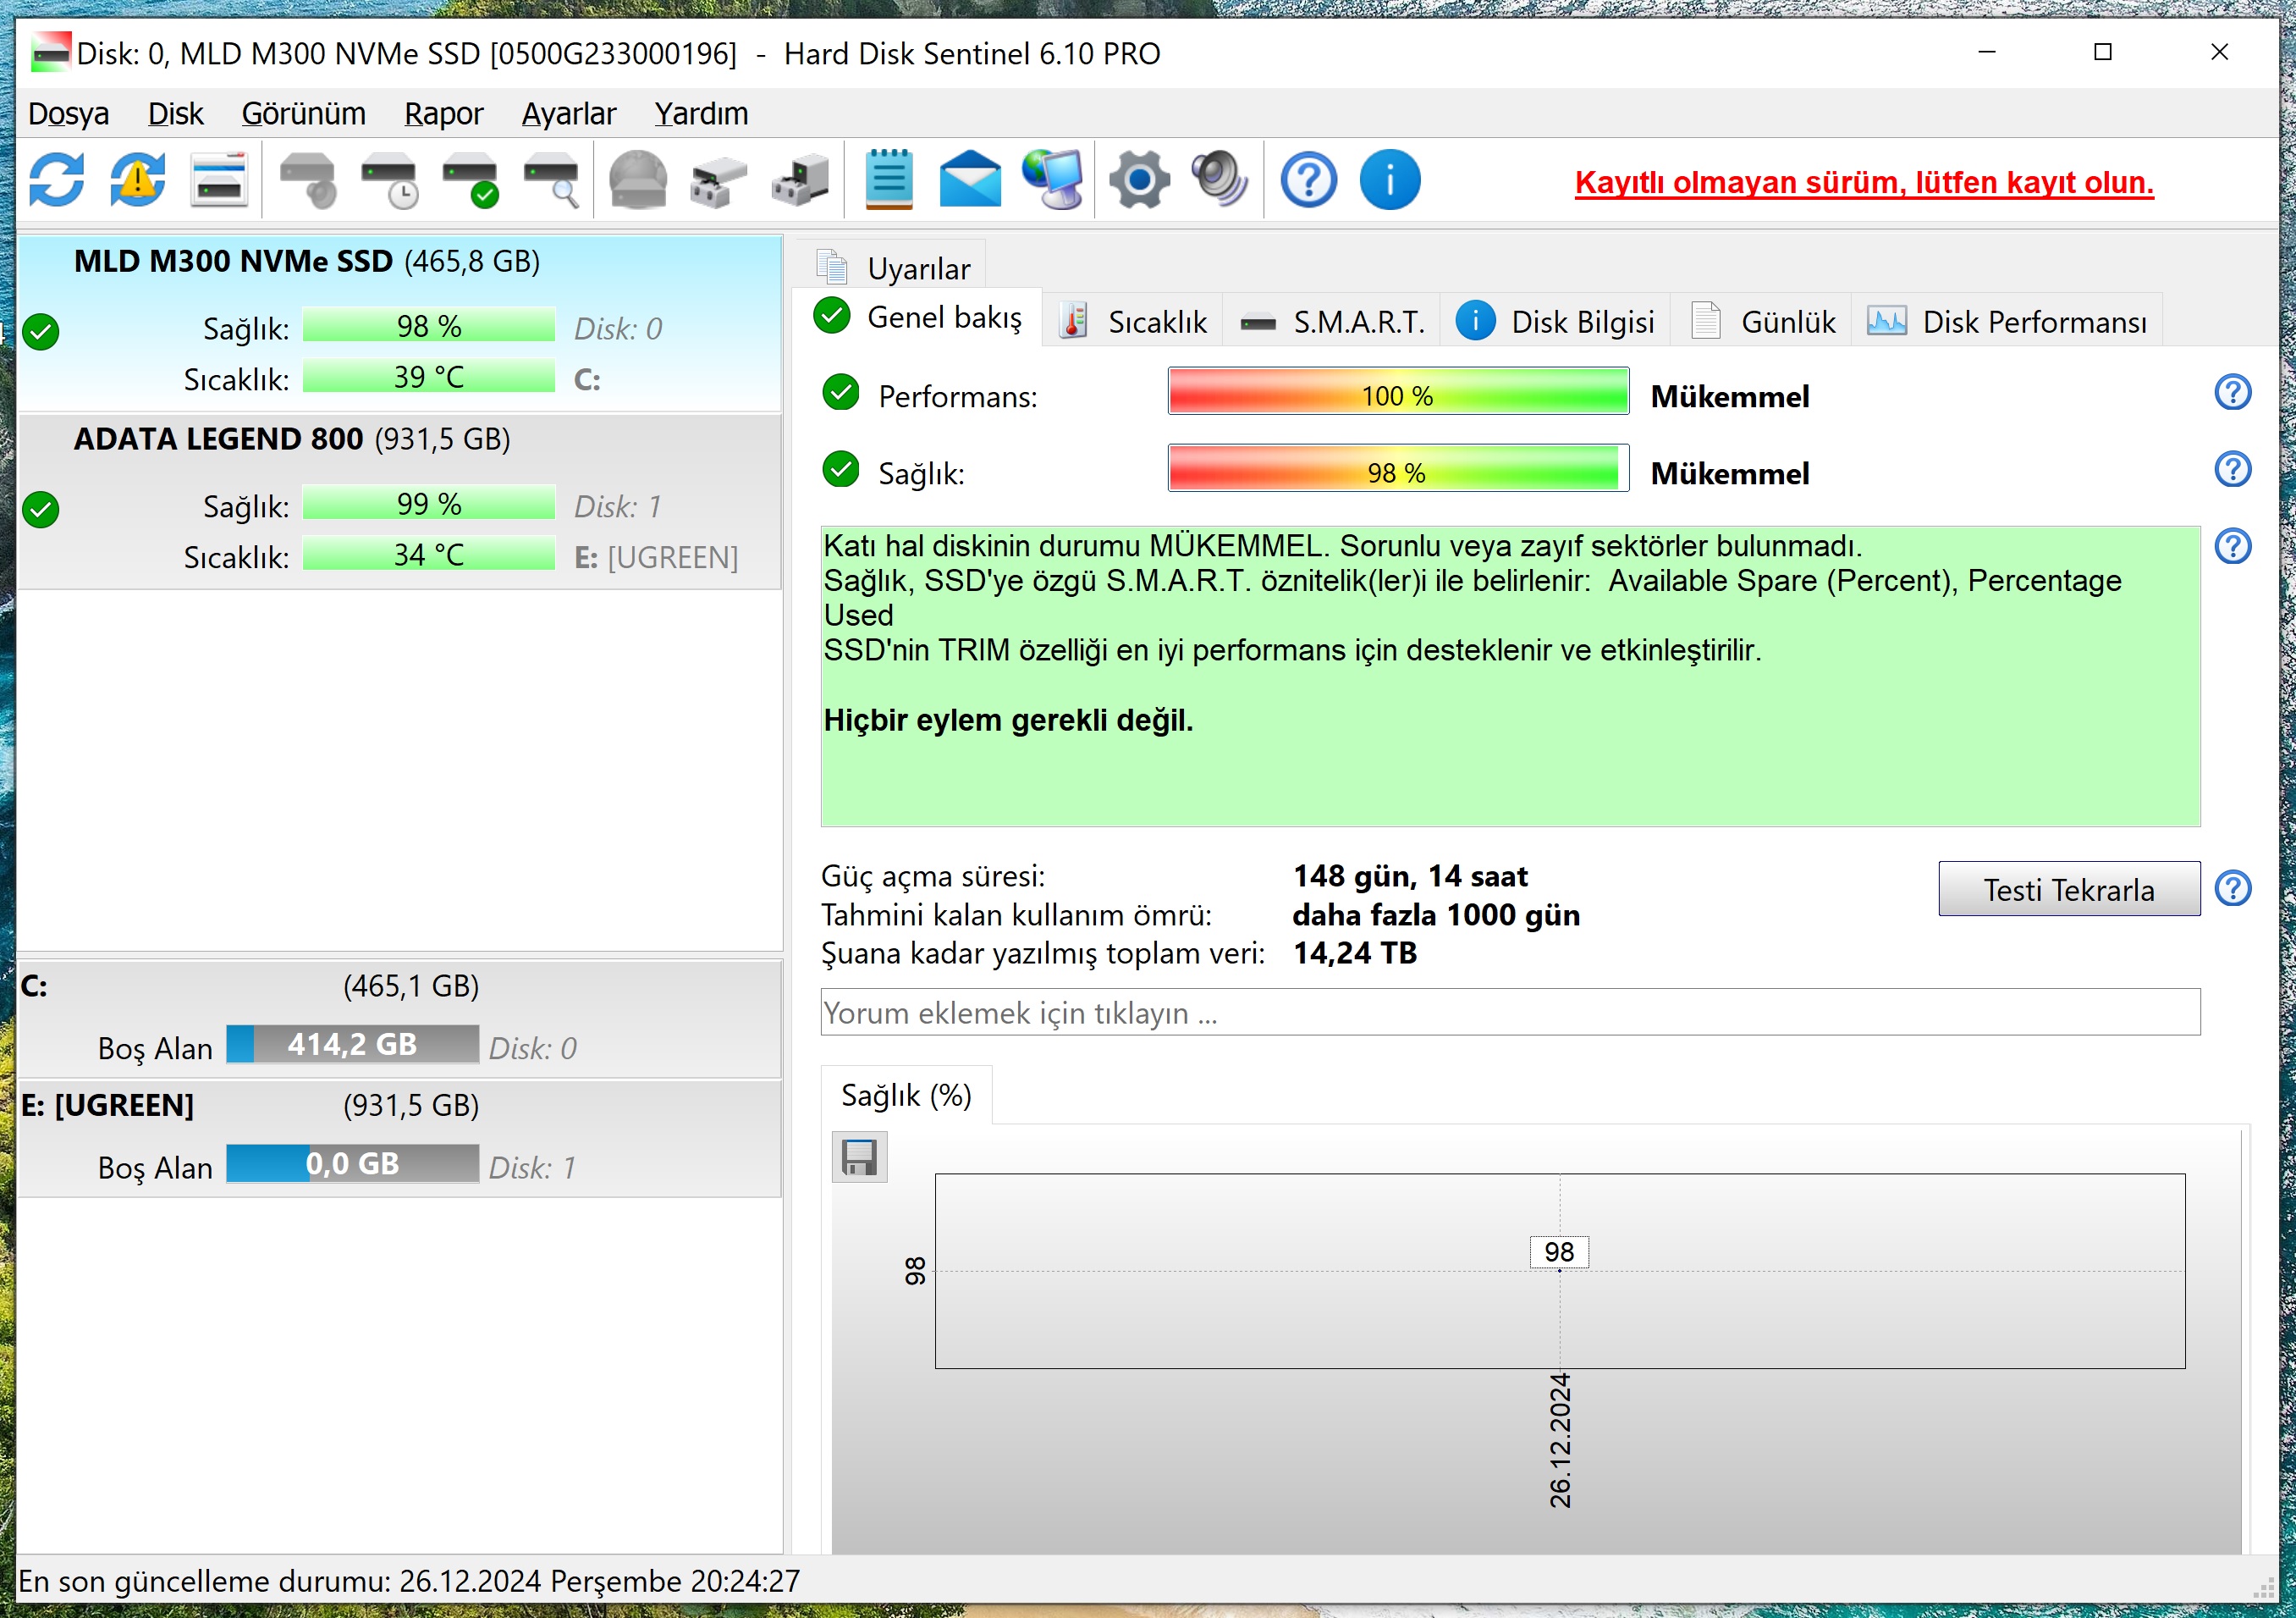Click the disk with magnifier icon
This screenshot has height=1618, width=2296.
(x=551, y=181)
